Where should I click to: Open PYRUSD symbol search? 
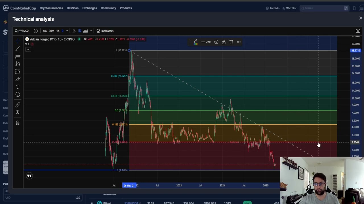coord(22,31)
